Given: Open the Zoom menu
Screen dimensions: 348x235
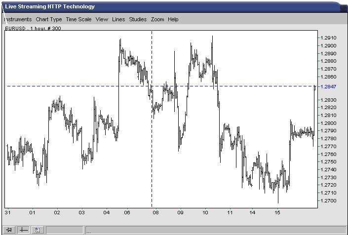Looking at the screenshot, I should click(x=157, y=20).
